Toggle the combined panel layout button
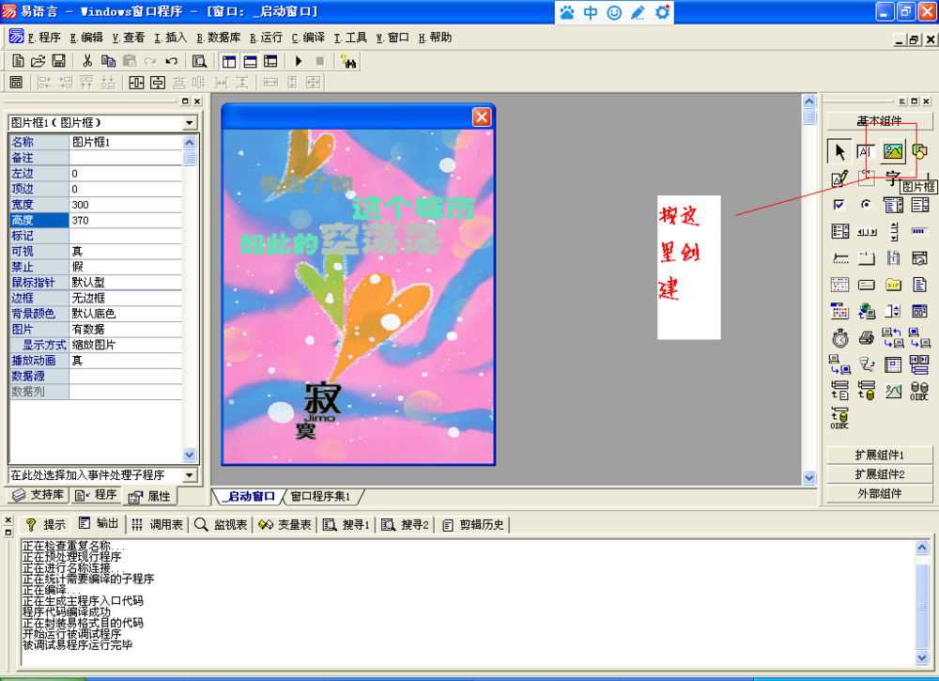Viewport: 939px width, 681px height. (270, 61)
